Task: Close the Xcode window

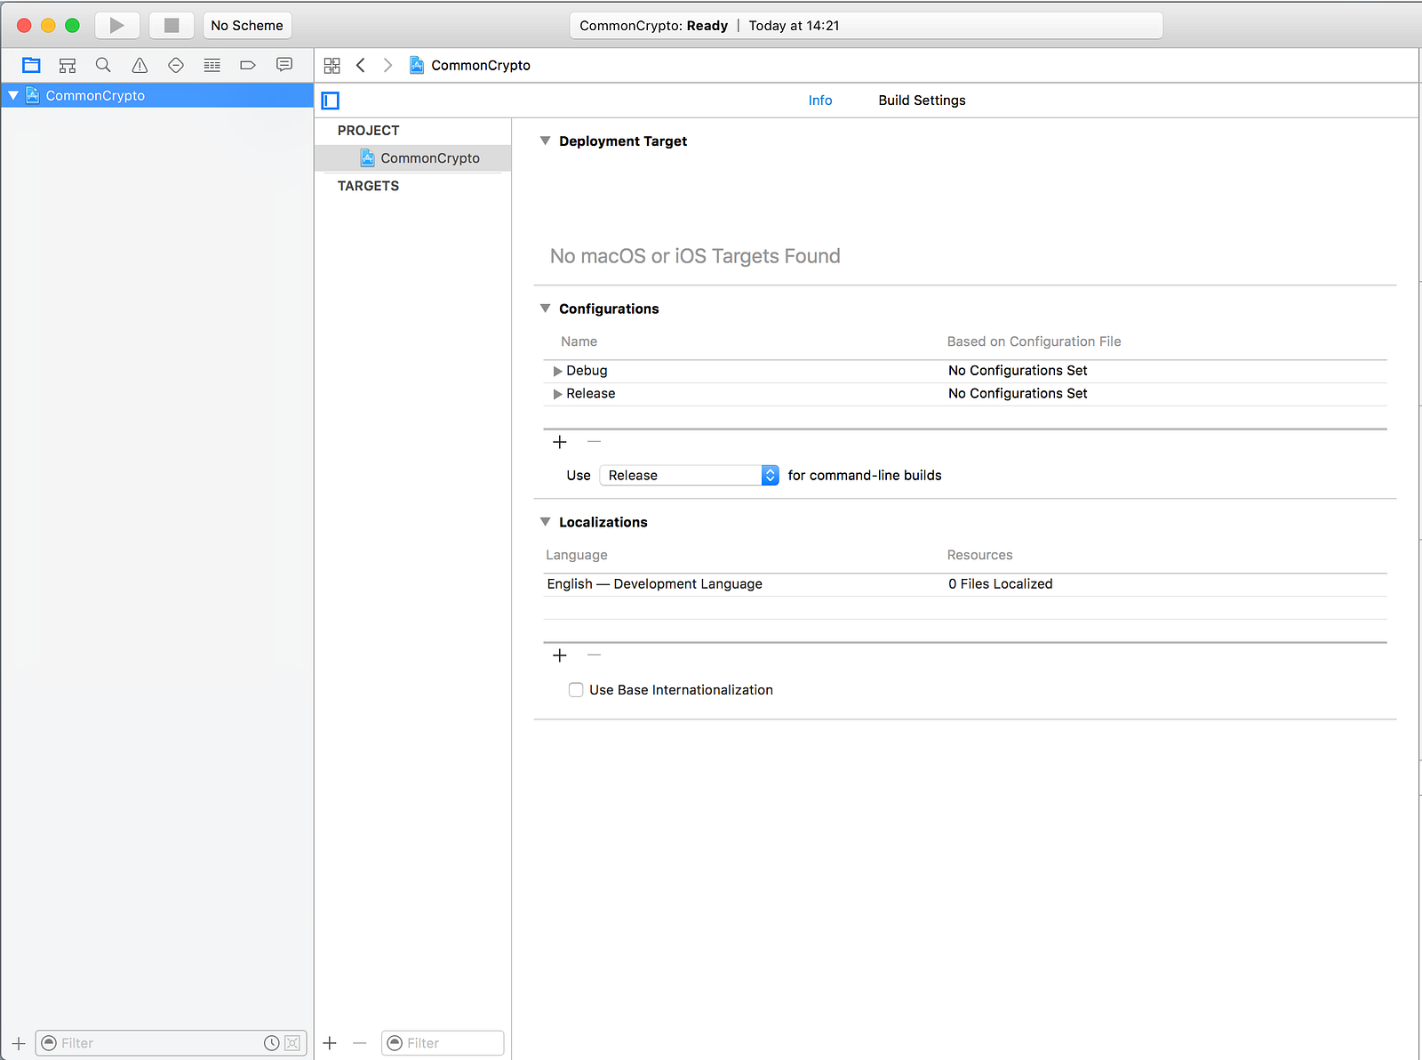Action: (x=24, y=26)
